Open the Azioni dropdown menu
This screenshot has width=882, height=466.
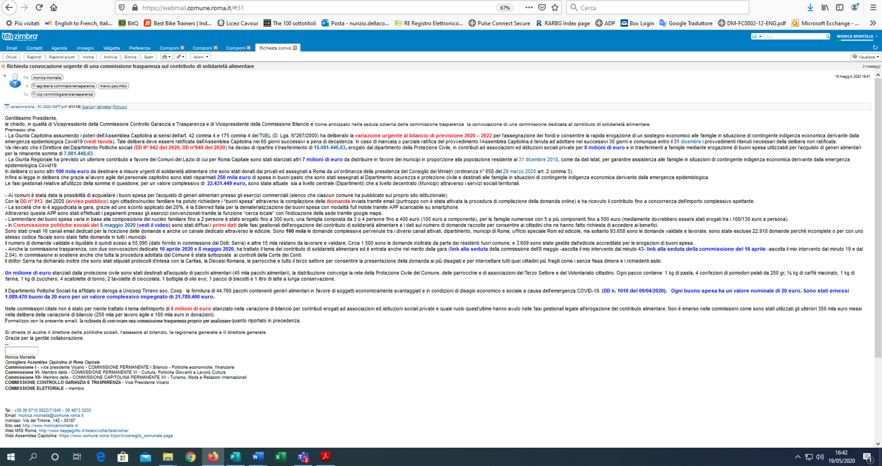(x=200, y=57)
